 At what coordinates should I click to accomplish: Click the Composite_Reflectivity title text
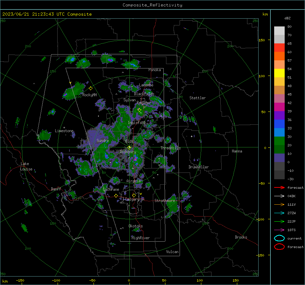pos(152,5)
